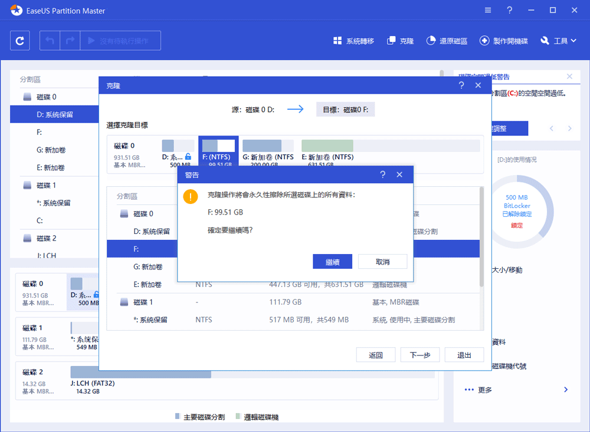Click 鎖定 to re-lock the BitLocker partition
Viewport: 590px width, 432px height.
(x=517, y=225)
